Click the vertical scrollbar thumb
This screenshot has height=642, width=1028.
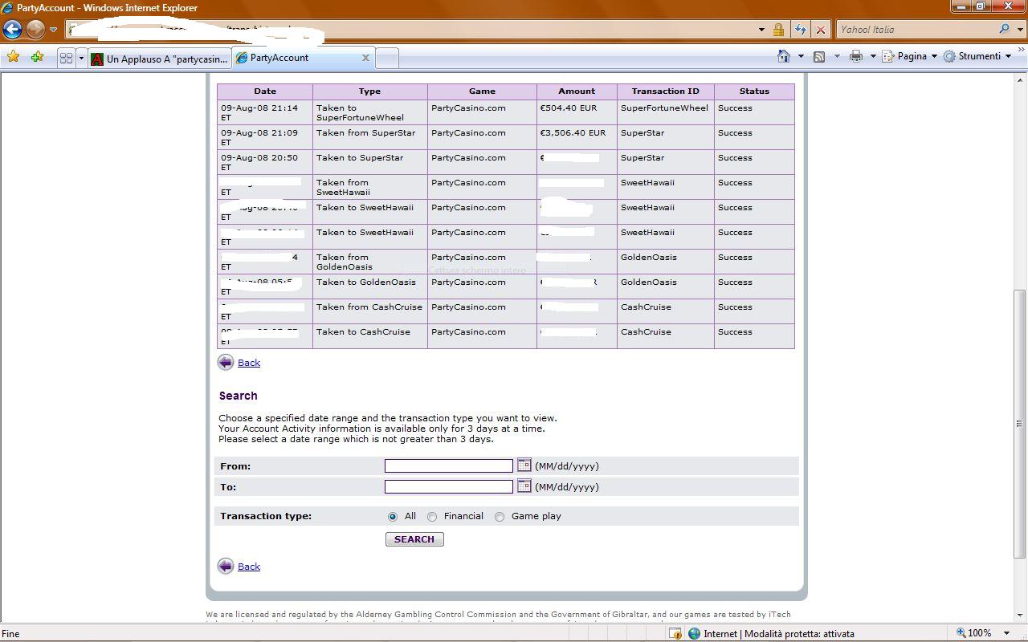tap(1021, 424)
